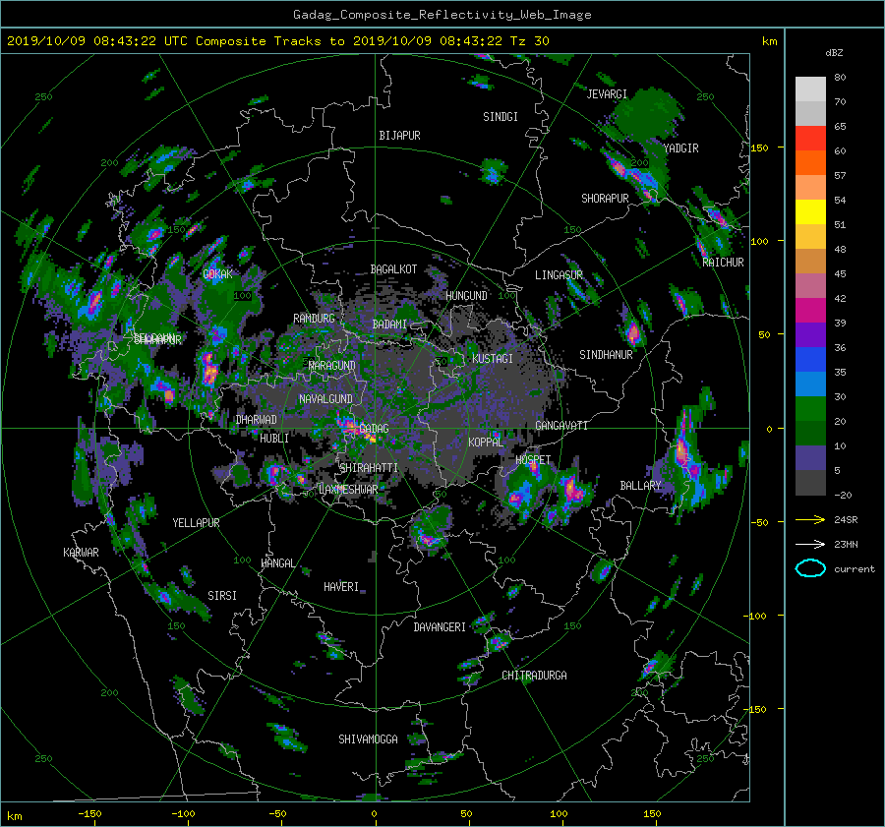Select the DHARWAD city label
885x827 pixels.
click(x=257, y=420)
